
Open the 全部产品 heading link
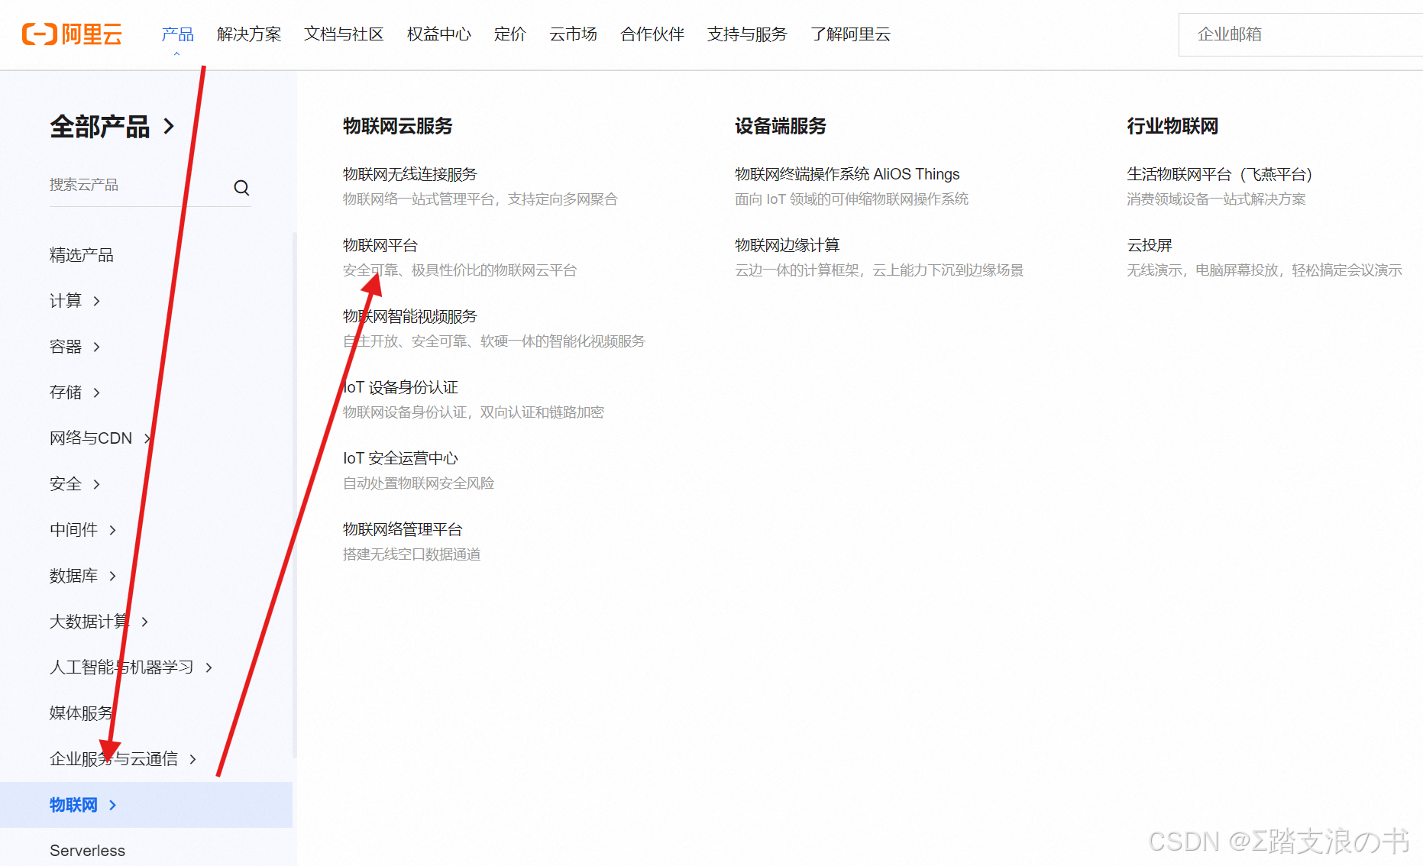pos(100,126)
